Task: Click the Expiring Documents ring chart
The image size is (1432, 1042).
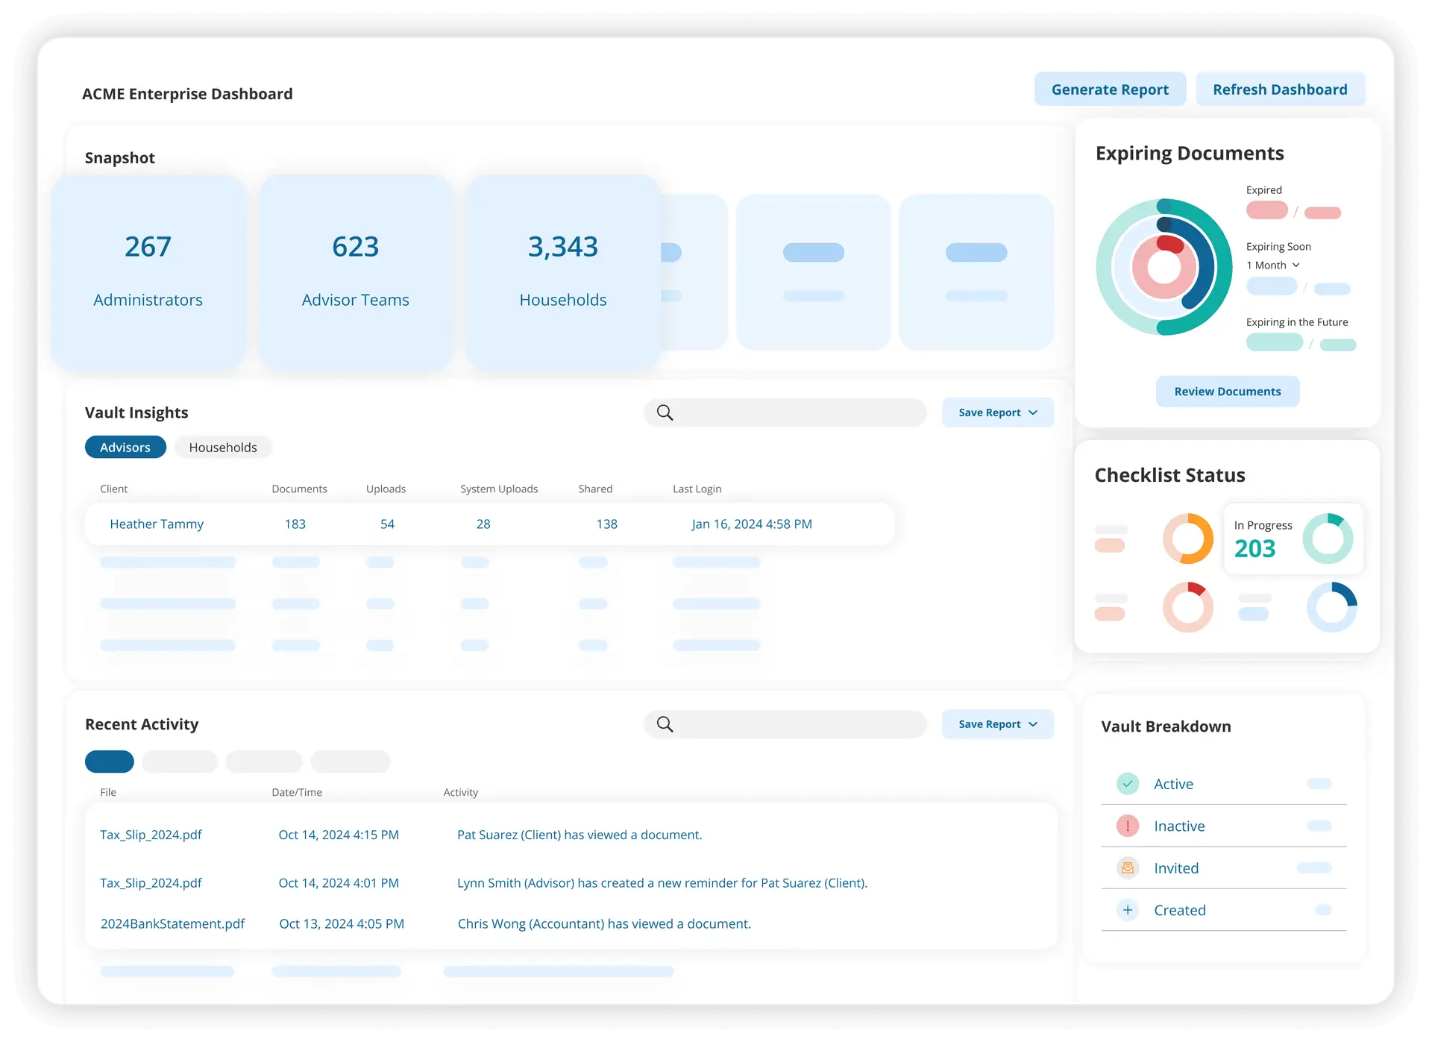Action: [x=1164, y=267]
